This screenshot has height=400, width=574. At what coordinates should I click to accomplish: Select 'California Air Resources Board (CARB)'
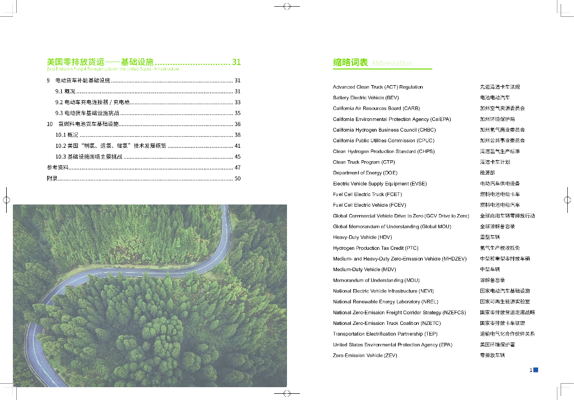pos(376,108)
